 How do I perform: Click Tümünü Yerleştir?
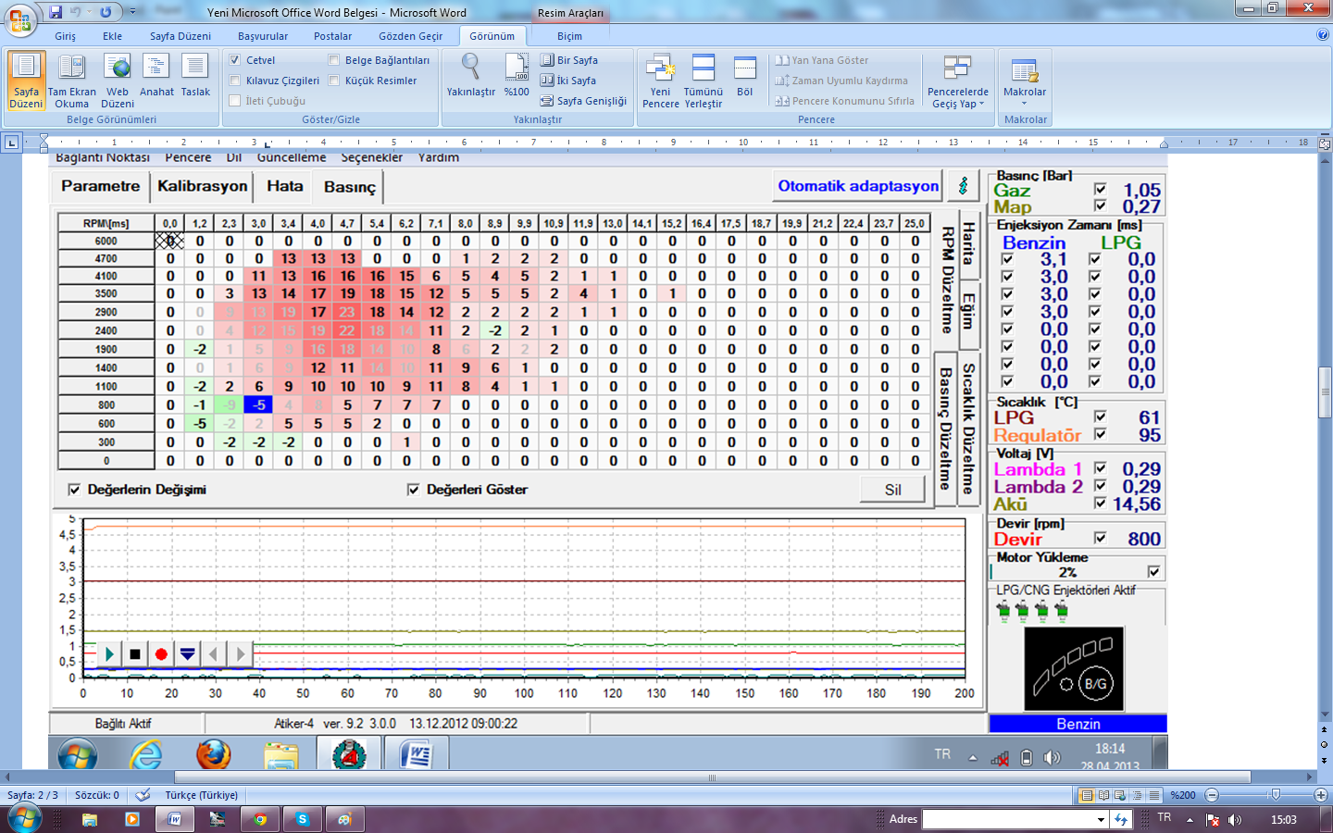(704, 81)
